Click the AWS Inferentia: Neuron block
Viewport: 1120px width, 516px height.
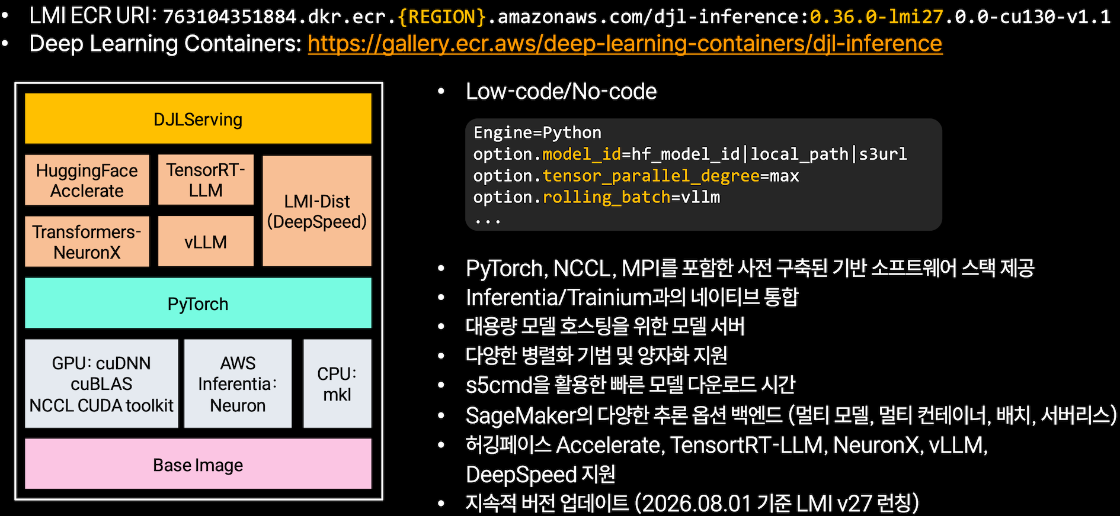pos(238,383)
